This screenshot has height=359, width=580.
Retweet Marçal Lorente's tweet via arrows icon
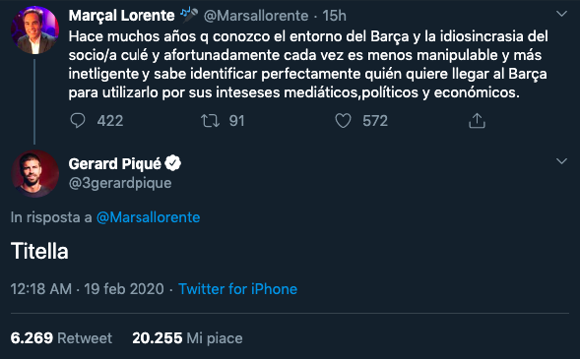[x=210, y=121]
